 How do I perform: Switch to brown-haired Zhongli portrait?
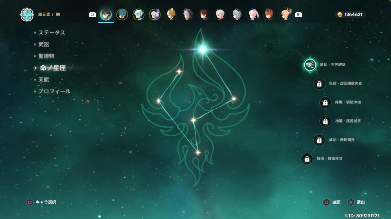(204, 15)
